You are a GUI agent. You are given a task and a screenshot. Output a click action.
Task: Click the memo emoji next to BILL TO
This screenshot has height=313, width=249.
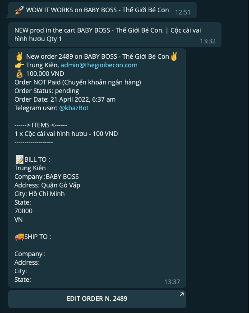[x=19, y=159]
